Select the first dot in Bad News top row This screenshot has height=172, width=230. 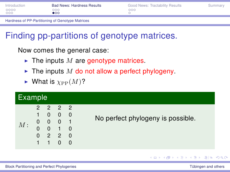pos(54,10)
